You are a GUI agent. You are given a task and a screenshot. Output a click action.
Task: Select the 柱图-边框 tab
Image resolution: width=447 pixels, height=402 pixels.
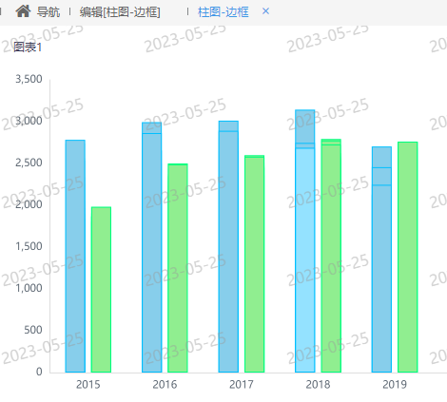coord(223,12)
